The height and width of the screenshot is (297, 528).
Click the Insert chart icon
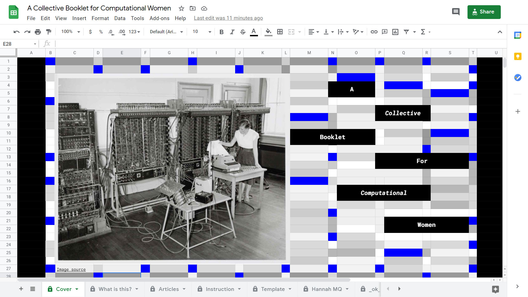[395, 32]
